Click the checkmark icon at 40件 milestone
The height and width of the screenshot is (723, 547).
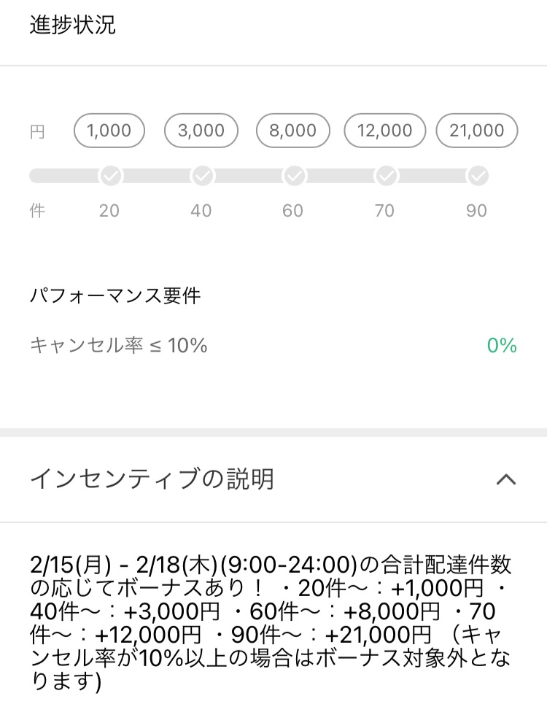click(x=203, y=176)
